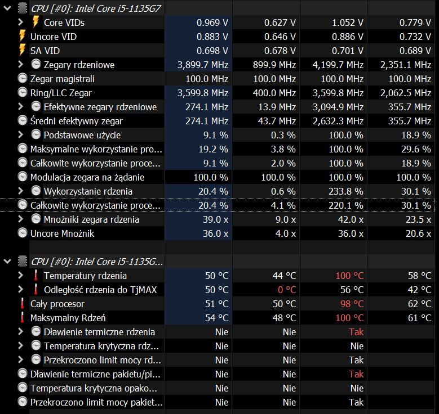Click the thermometer icon beside Maksymalny Rdzeń
Viewport: 439px width, 414px height.
click(22, 318)
